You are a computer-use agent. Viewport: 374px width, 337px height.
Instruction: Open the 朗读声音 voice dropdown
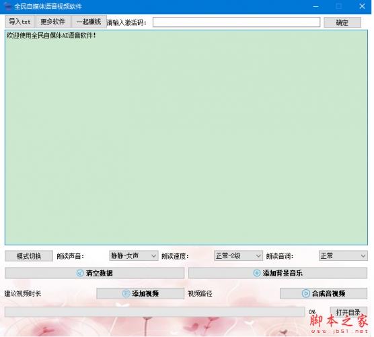pos(134,255)
